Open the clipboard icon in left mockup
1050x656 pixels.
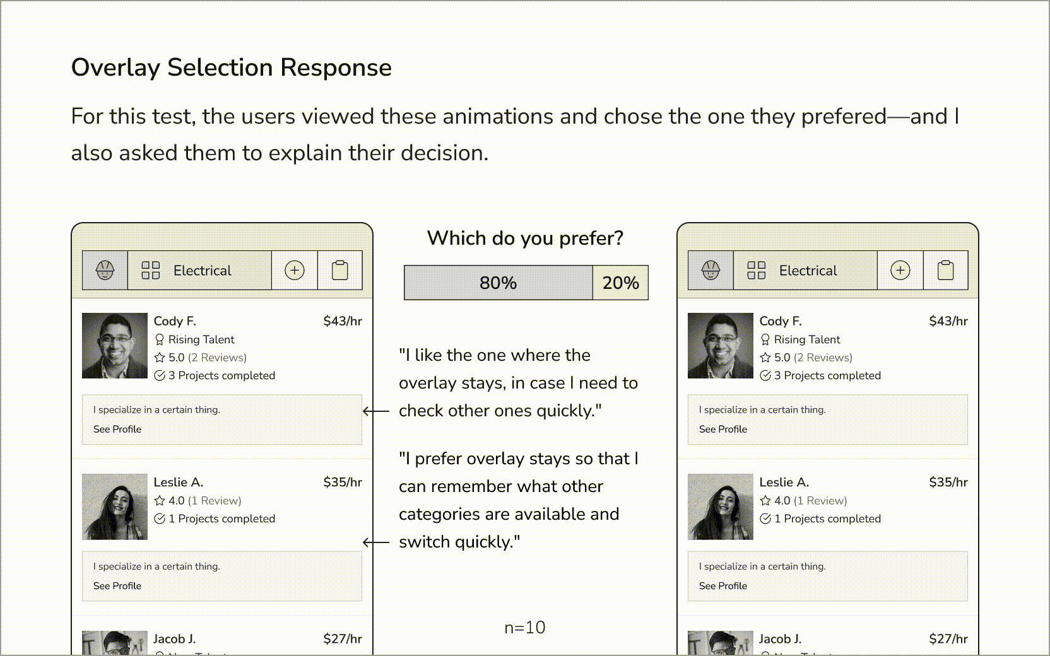[x=340, y=271]
